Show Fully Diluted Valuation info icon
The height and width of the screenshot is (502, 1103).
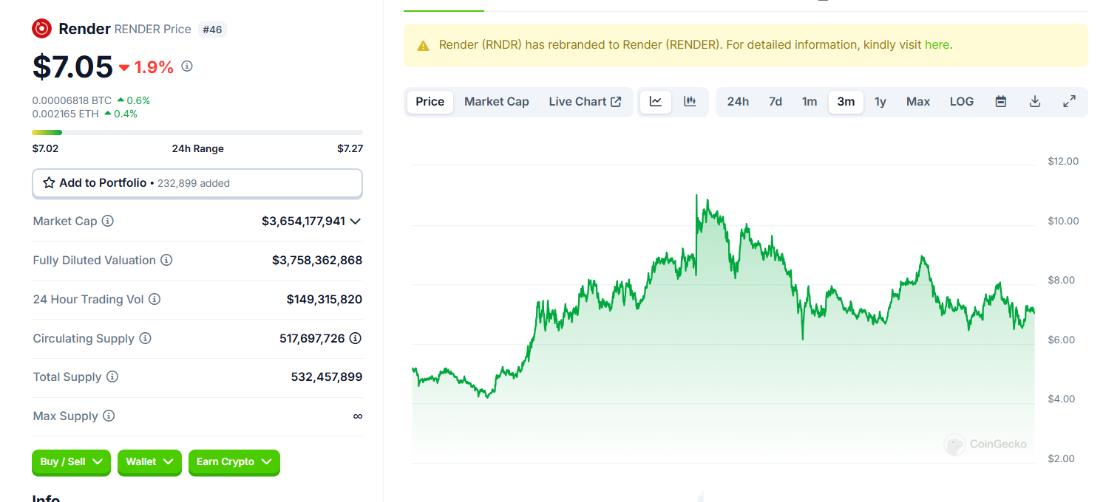click(166, 260)
